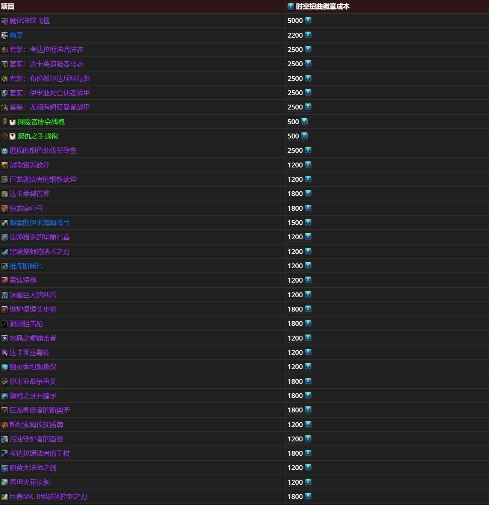This screenshot has width=489, height=505.
Task: Sort by 时空扭曲徽章成本 column header
Action: click(322, 6)
